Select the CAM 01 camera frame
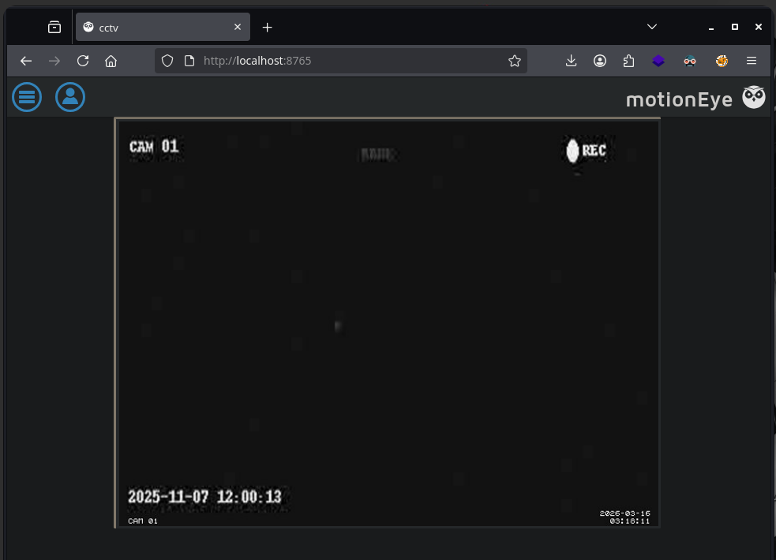The image size is (776, 560). (x=388, y=323)
